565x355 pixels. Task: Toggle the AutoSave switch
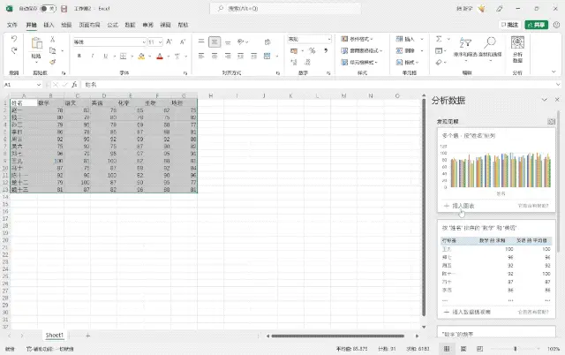click(x=48, y=9)
